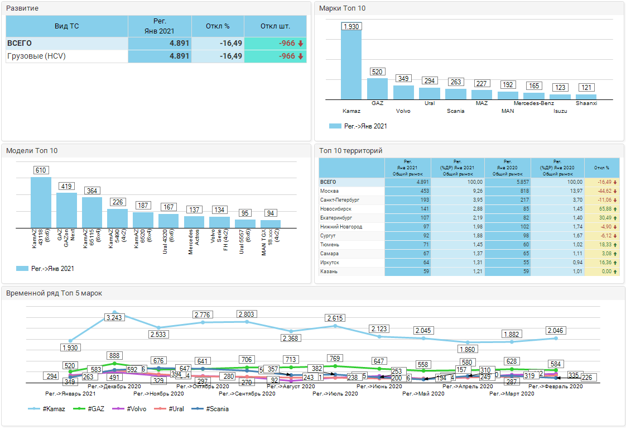Sort by the Откл % header in Топ 10 территорий
Viewport: 626px width, 443px height.
pos(601,168)
